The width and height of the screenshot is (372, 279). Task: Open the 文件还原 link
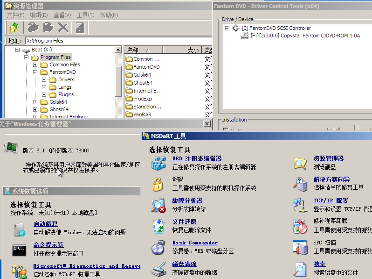(x=184, y=222)
